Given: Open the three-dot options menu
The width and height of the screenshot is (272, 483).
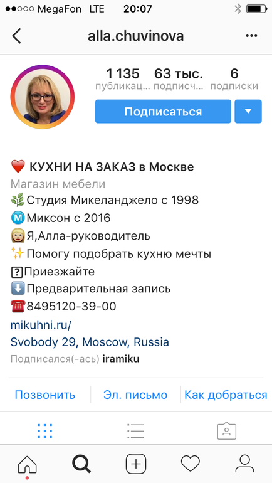Looking at the screenshot, I should pos(251,36).
